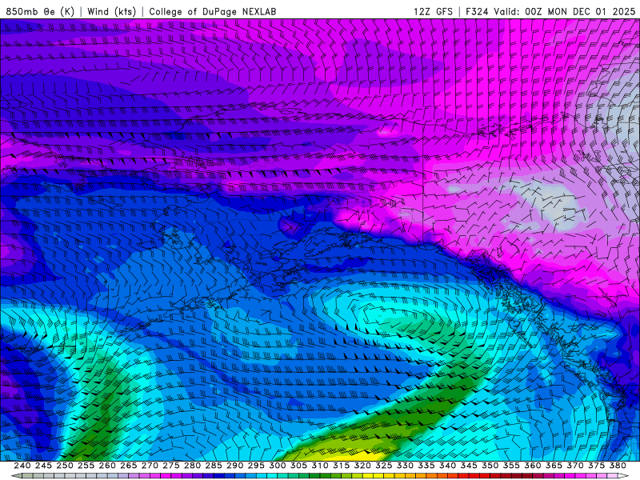Select the 245 legend value
Screen dimensions: 640x480
44,466
